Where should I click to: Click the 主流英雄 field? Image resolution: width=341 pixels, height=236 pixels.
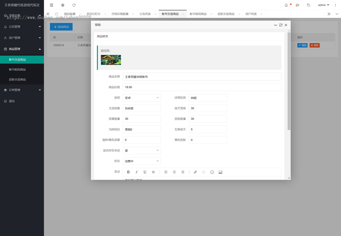[142, 108]
